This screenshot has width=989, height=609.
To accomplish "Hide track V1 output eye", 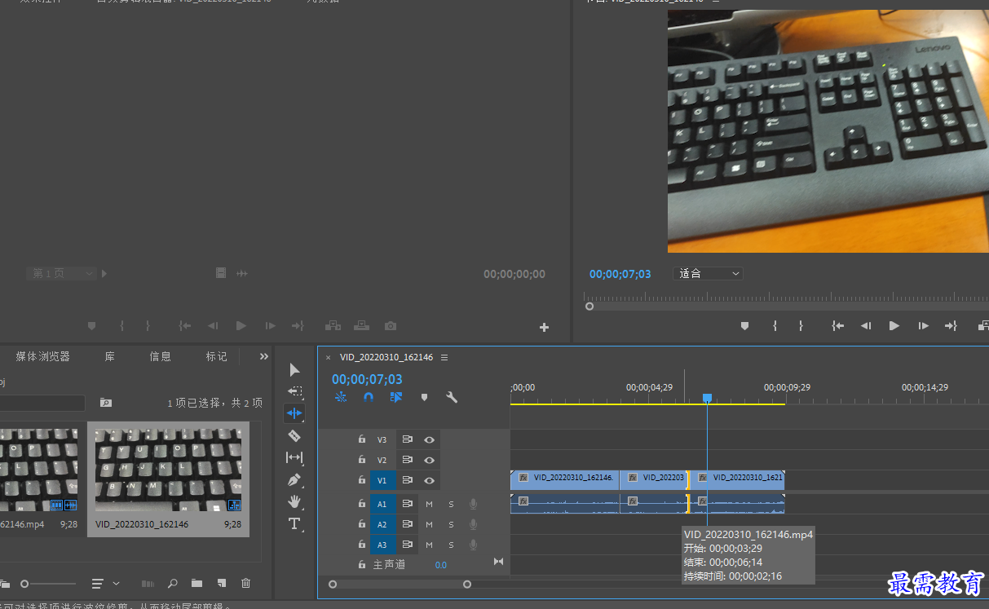I will point(429,480).
